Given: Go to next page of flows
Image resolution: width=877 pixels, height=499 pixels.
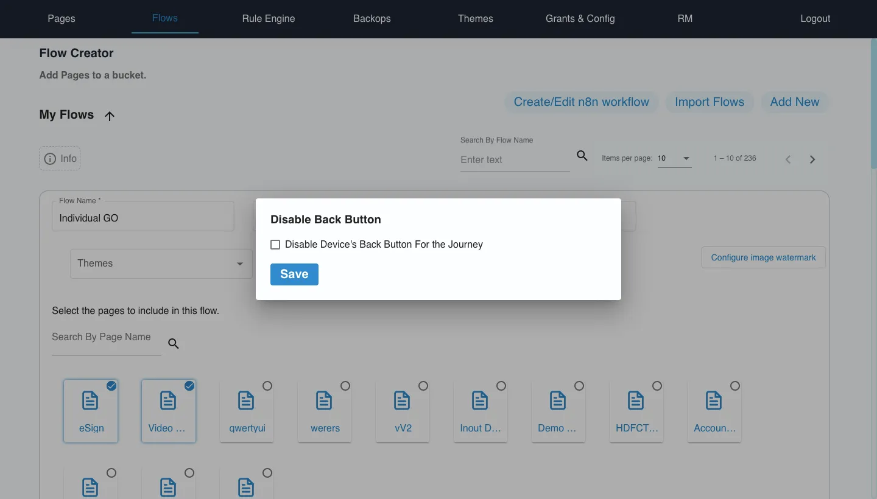Looking at the screenshot, I should click(812, 159).
